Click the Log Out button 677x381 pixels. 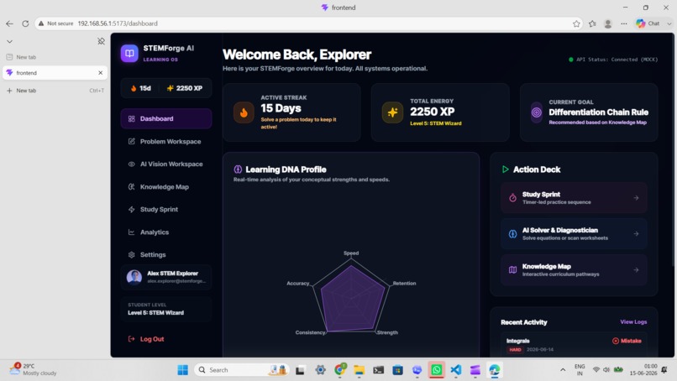click(146, 339)
